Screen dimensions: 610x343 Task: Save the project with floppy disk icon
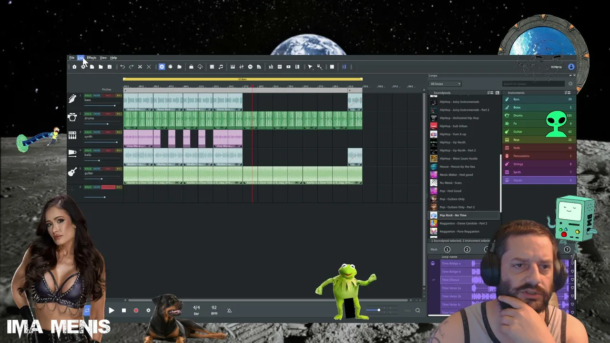pos(109,67)
